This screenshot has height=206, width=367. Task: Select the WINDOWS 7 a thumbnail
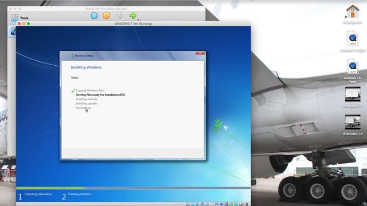pyautogui.click(x=353, y=94)
